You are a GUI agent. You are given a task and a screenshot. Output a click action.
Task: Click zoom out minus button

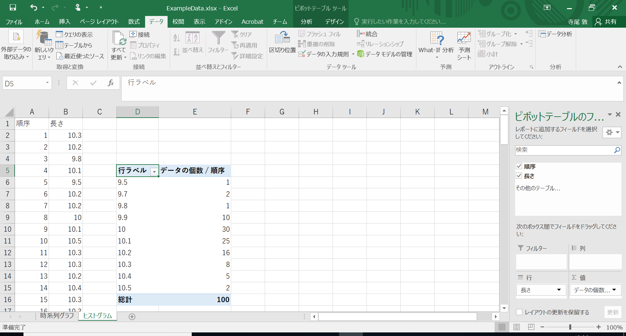(542, 327)
